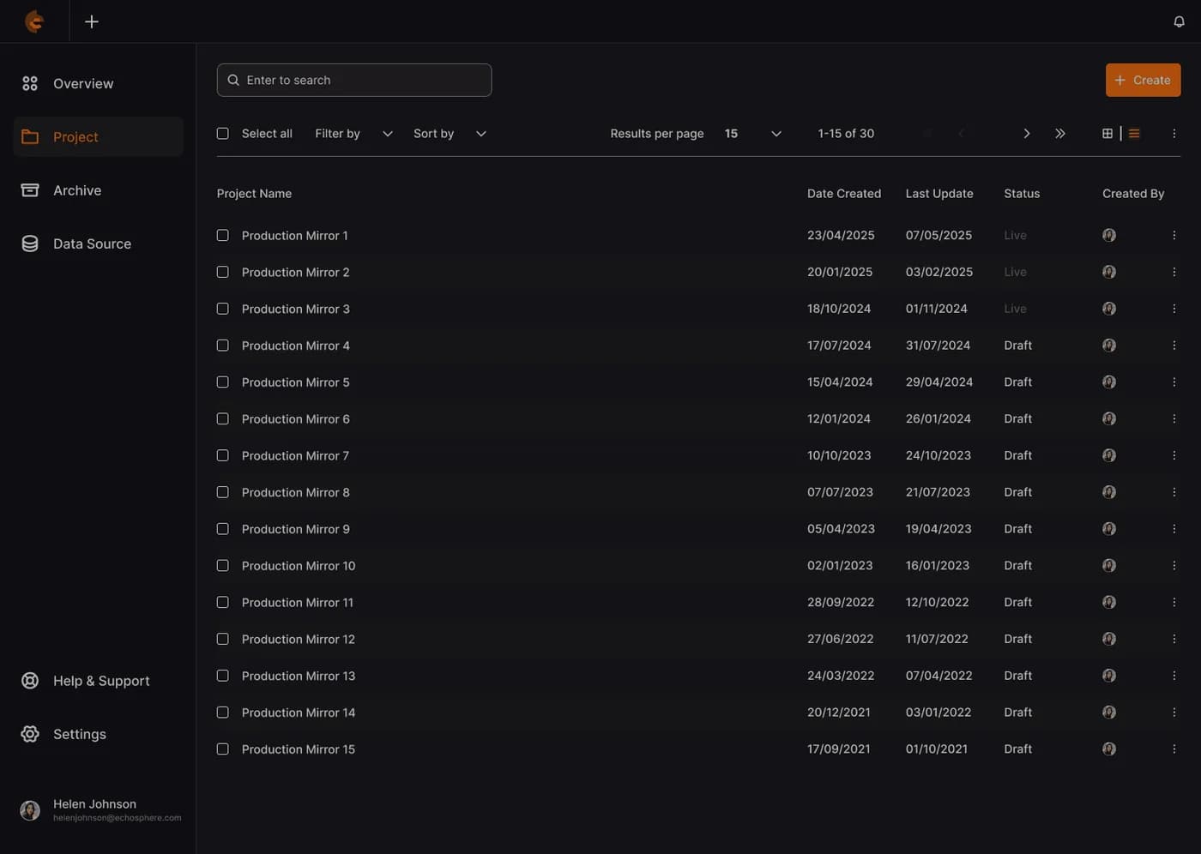The image size is (1201, 854).
Task: Open Data Source in sidebar
Action: click(98, 244)
